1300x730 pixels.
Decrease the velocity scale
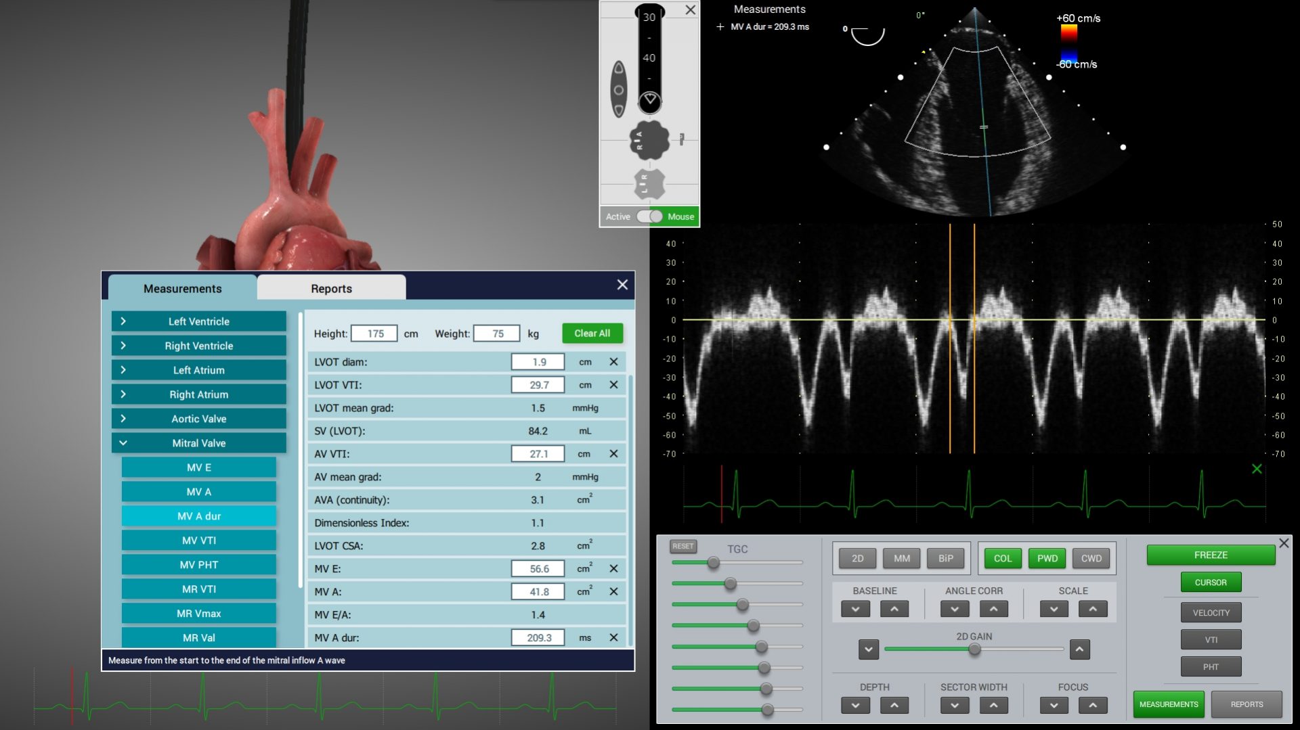coord(1054,609)
